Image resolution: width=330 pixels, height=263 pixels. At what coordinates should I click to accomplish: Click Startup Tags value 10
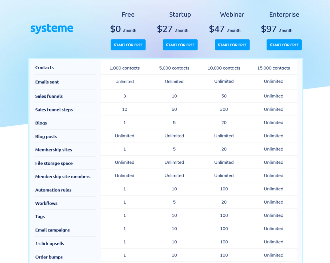(x=174, y=215)
